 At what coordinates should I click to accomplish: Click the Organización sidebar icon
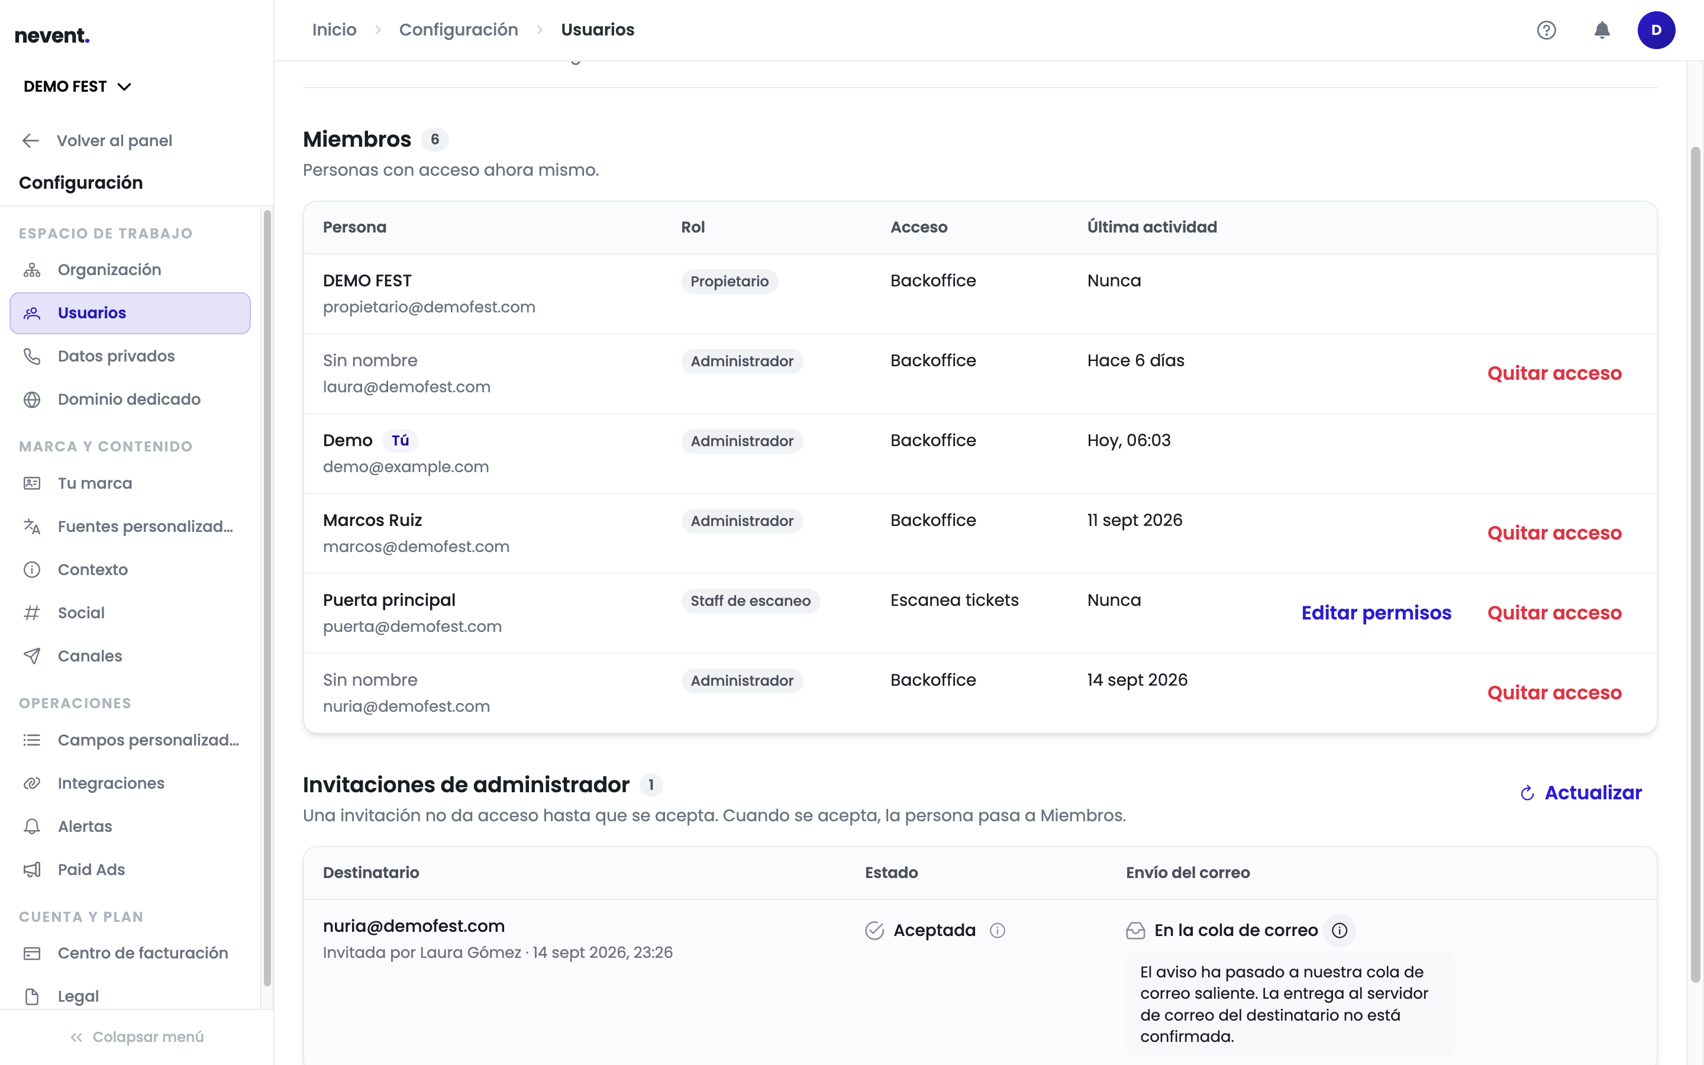tap(32, 270)
